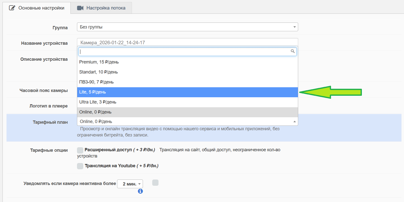Viewport: 404px width, 202px height.
Task: Click the tariff search input field
Action: coord(184,52)
